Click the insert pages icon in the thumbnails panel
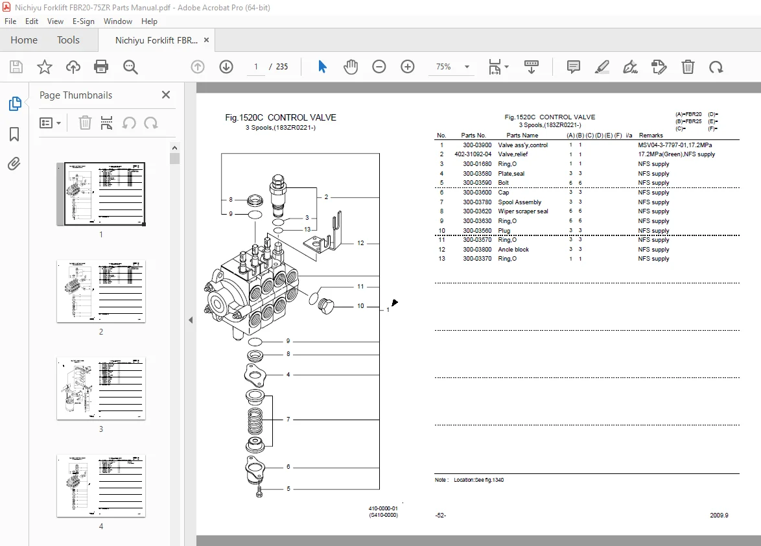 106,123
